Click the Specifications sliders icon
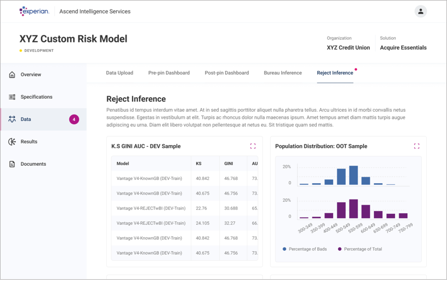Image resolution: width=447 pixels, height=301 pixels. [x=12, y=97]
